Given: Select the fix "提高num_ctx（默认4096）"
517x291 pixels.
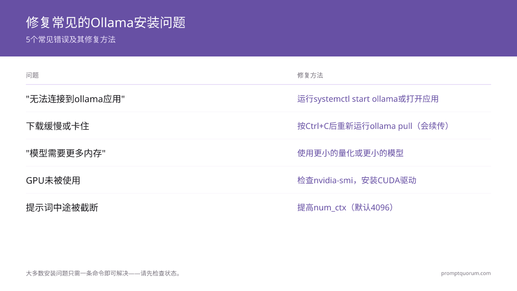Looking at the screenshot, I should click(x=346, y=207).
